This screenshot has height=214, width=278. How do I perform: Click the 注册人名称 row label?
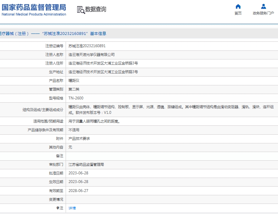pyautogui.click(x=54, y=55)
